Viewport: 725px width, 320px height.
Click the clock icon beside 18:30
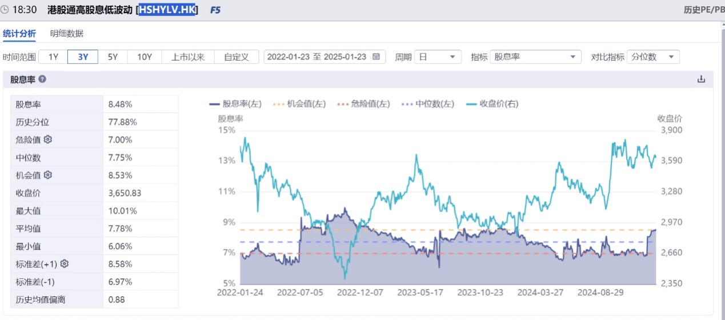pos(5,10)
